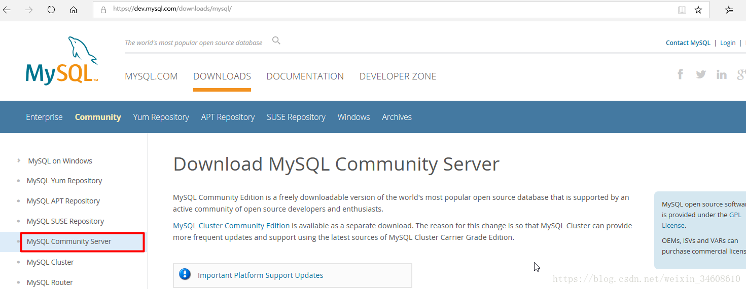Viewport: 746px width, 289px height.
Task: Open the MYSQL.COM top menu
Action: pos(151,76)
